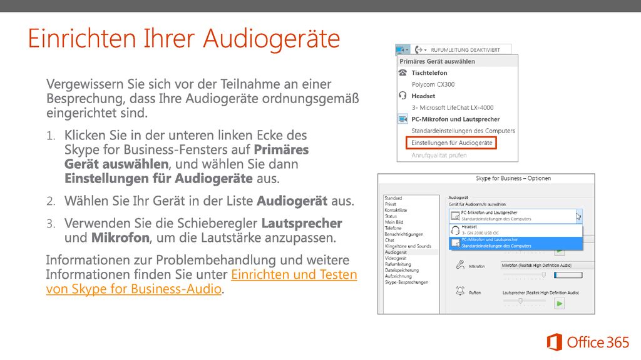Image resolution: width=641 pixels, height=360 pixels.
Task: Click the Lautsprecher (Realtek High Definition Audio) label
Action: click(540, 292)
